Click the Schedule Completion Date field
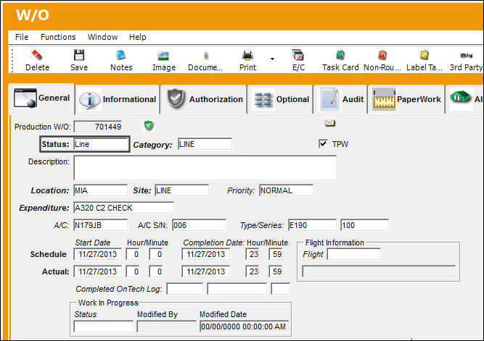Image resolution: width=484 pixels, height=341 pixels. 205,254
